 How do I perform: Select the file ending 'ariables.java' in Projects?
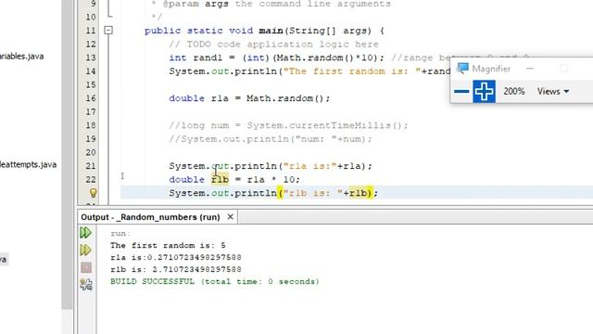coord(22,57)
